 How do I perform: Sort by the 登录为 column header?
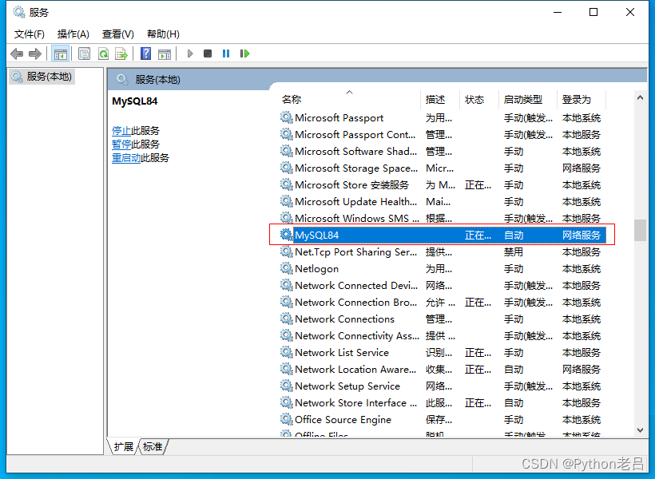(x=582, y=99)
